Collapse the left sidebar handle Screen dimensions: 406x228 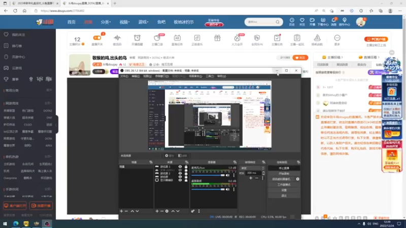(56, 125)
